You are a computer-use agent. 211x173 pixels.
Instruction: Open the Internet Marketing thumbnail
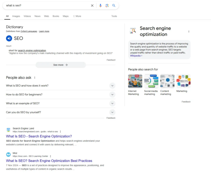pos(135,81)
